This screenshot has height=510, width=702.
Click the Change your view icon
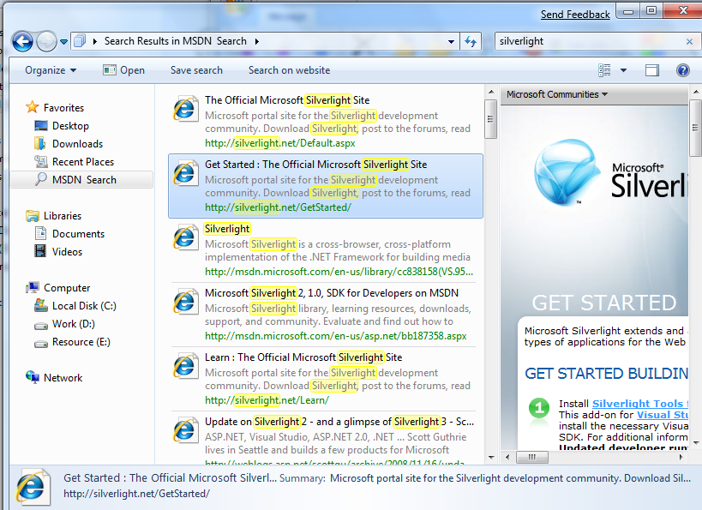tap(604, 70)
